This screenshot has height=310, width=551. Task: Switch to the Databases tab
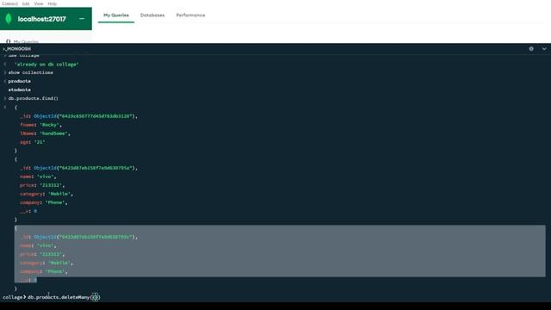click(x=152, y=15)
